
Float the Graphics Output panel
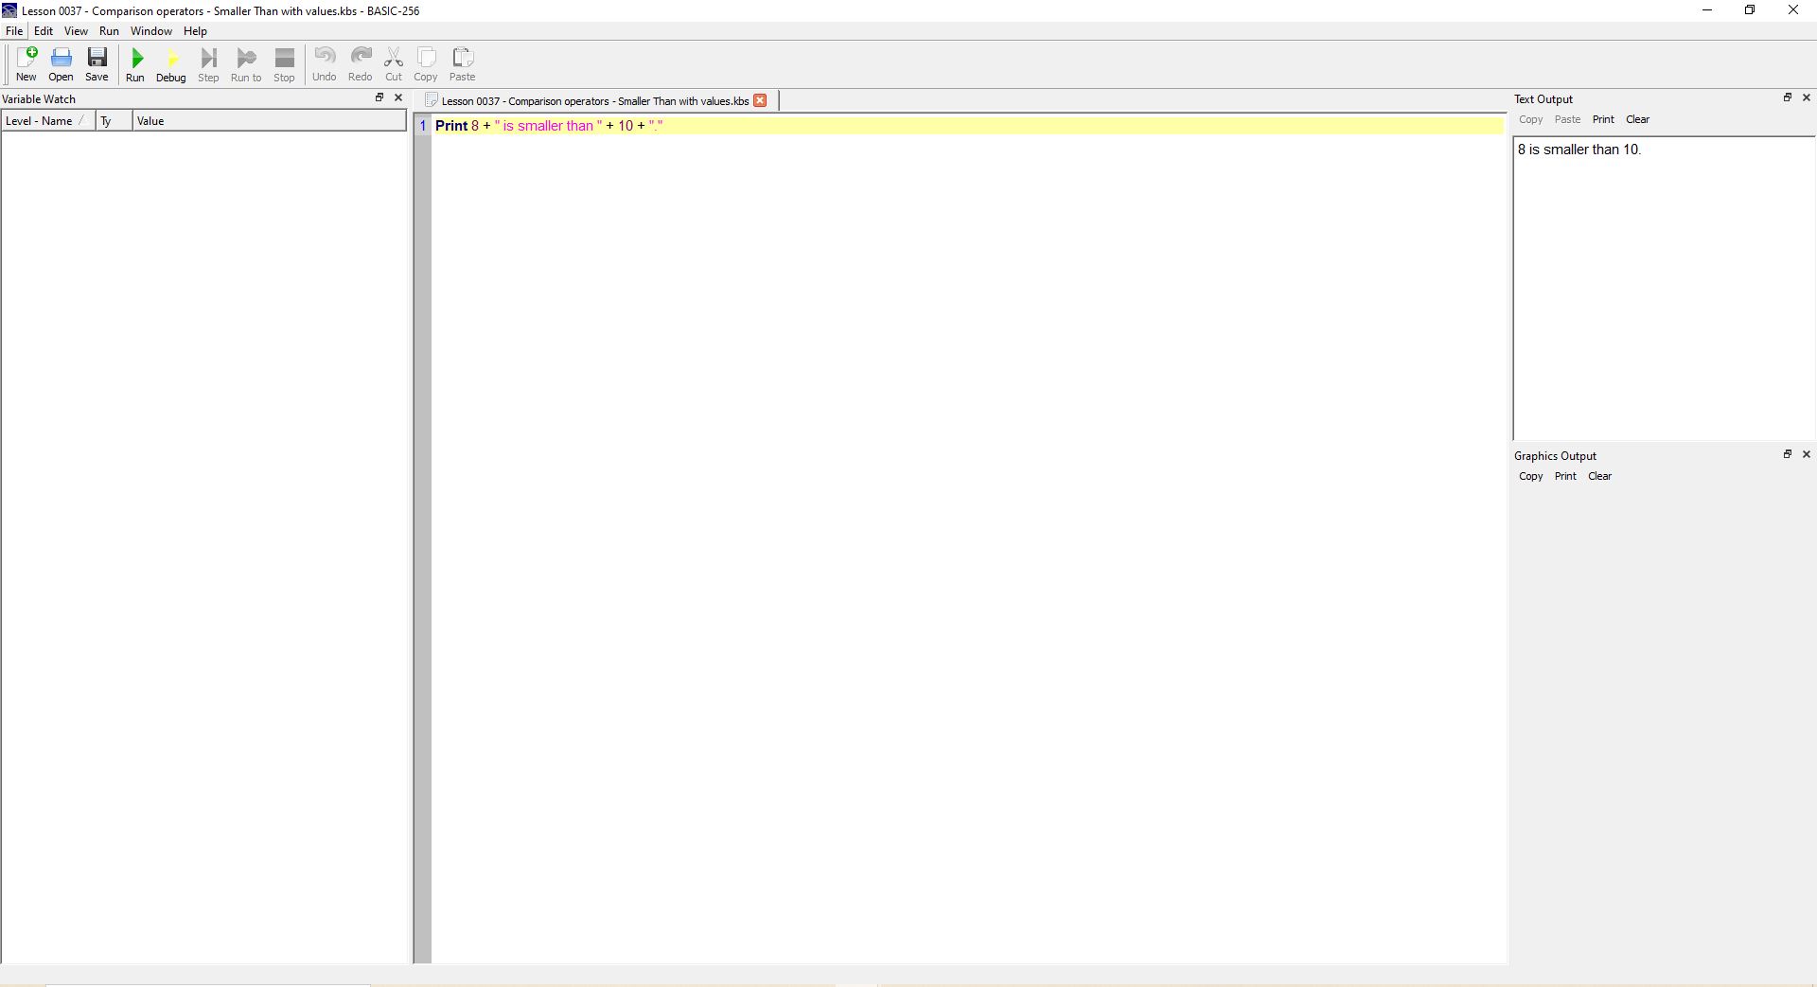[x=1787, y=454]
